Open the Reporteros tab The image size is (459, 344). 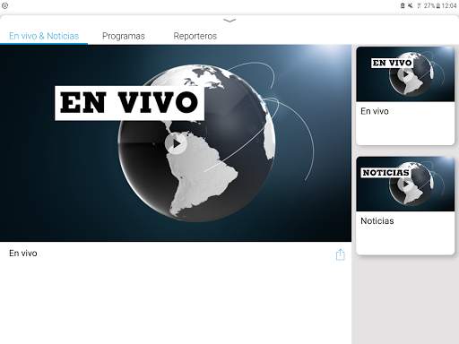[195, 36]
